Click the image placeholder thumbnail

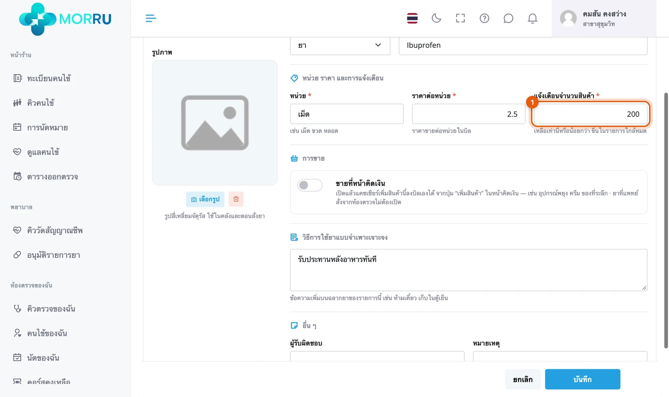tap(215, 123)
